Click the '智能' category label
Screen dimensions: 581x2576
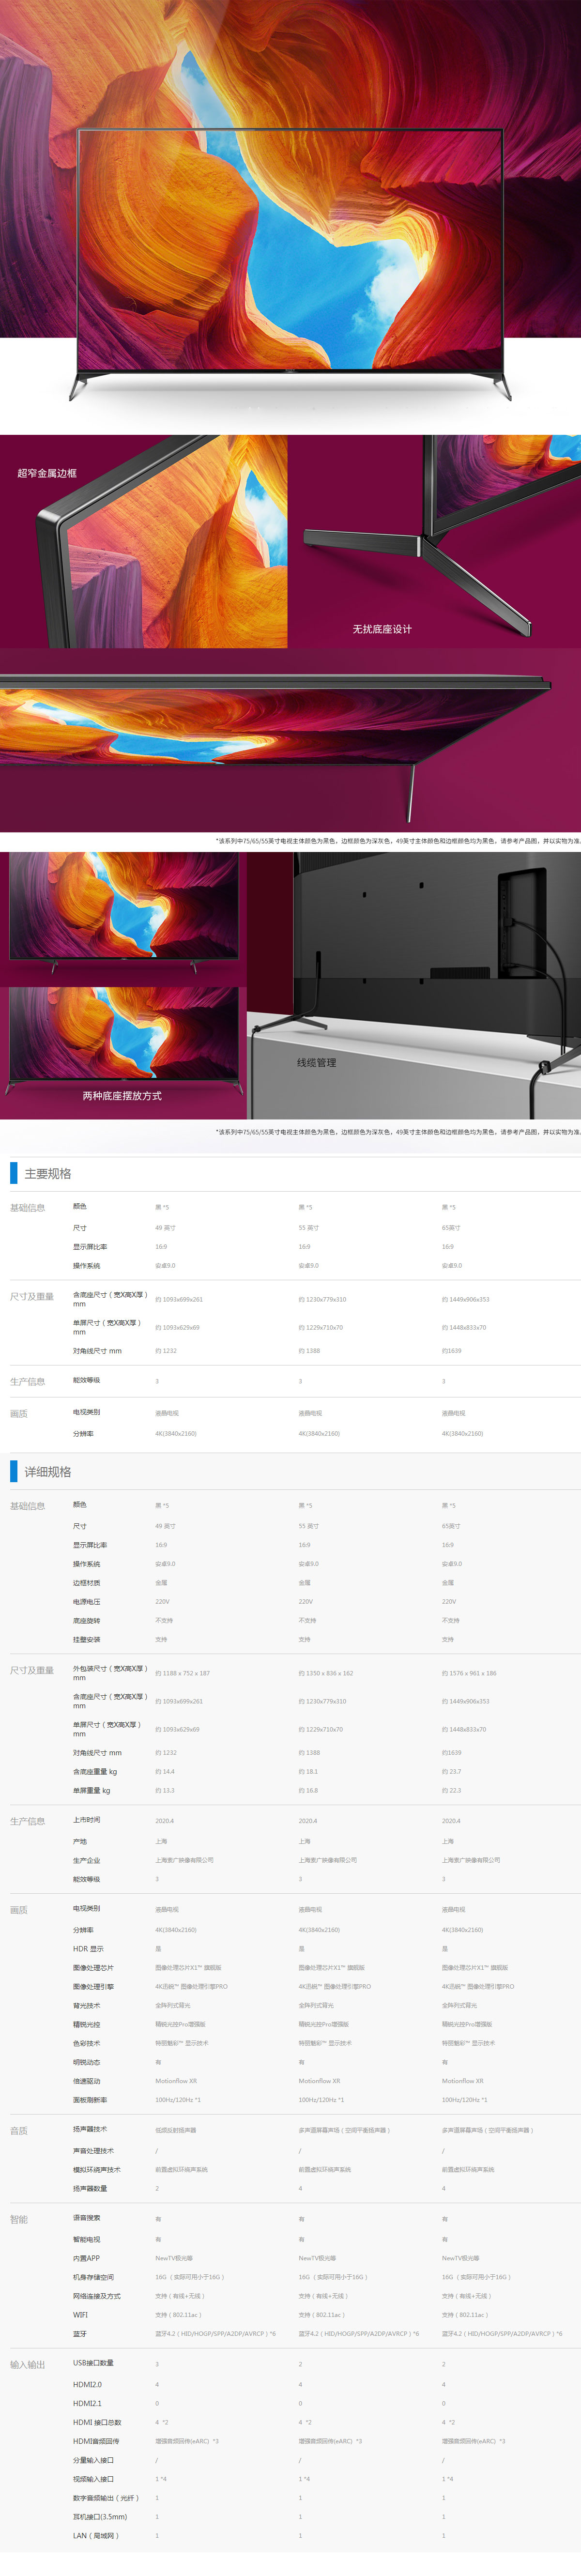[x=19, y=2220]
